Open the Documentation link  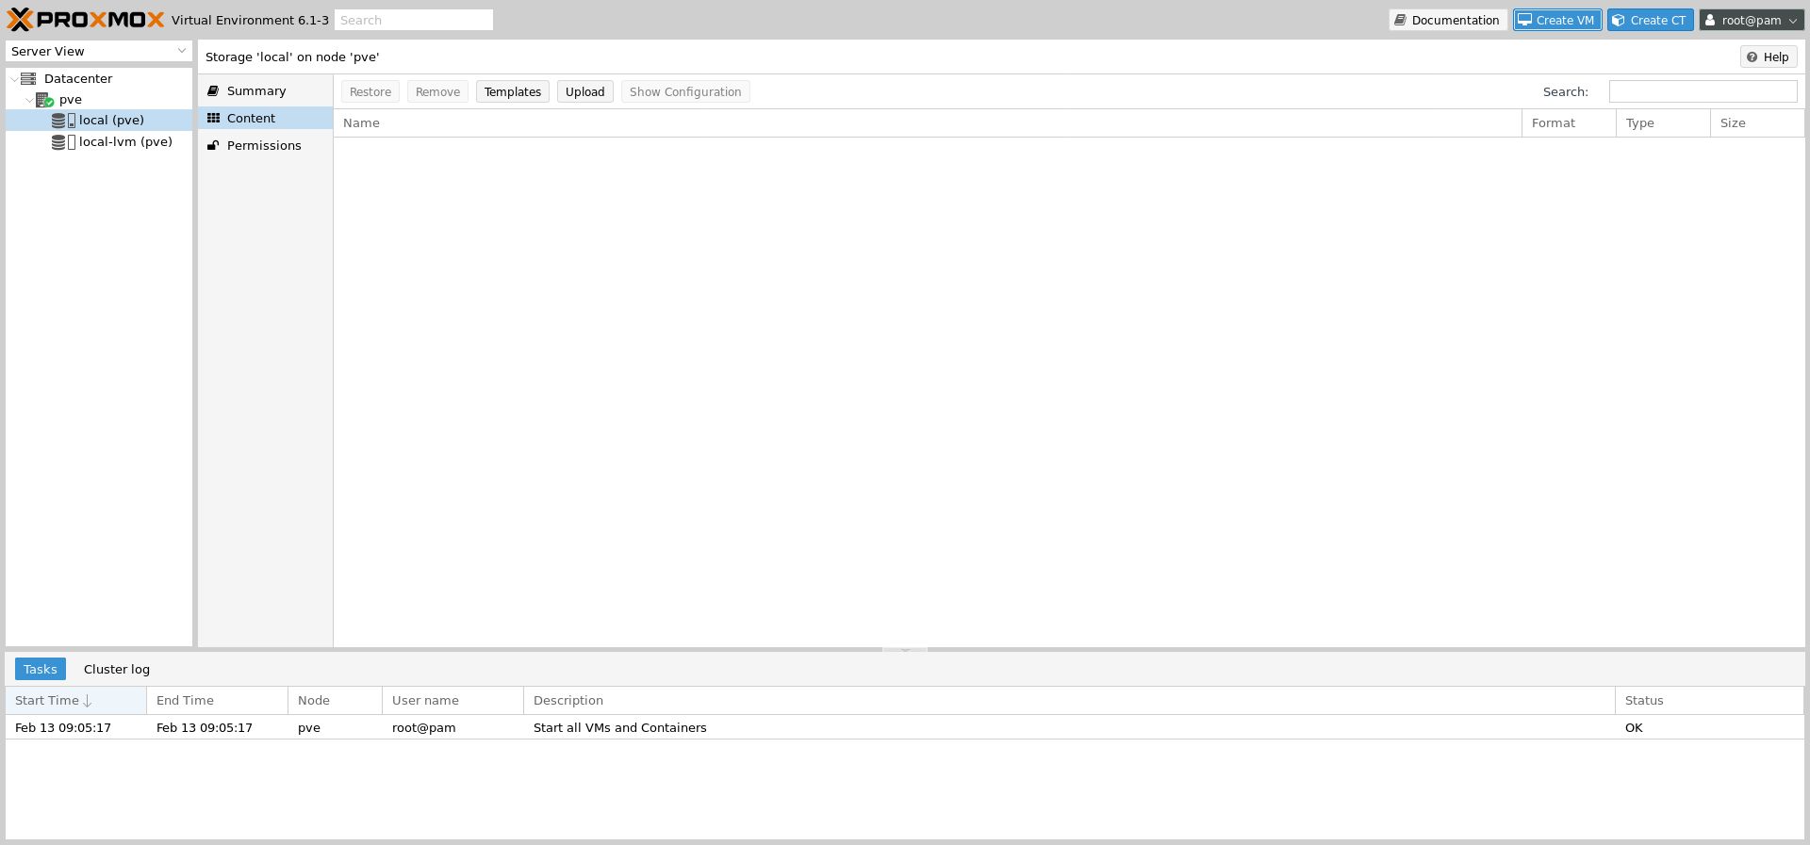pos(1448,21)
